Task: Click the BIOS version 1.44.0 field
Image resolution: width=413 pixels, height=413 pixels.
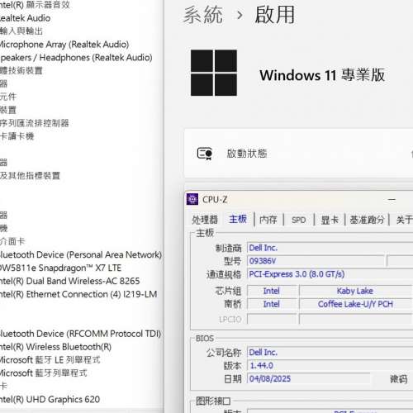Action: (330, 366)
